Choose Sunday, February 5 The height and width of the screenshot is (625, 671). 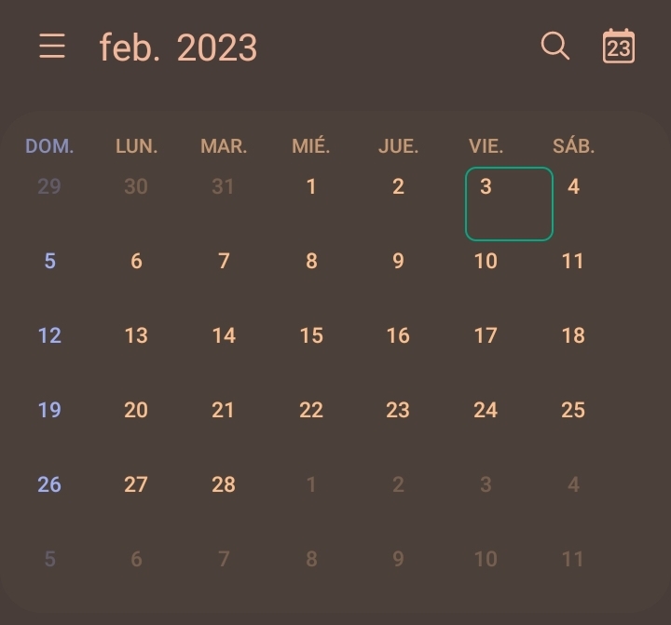[49, 261]
